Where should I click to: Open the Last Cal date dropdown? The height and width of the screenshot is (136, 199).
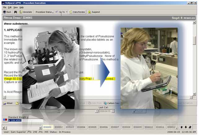coord(113,111)
